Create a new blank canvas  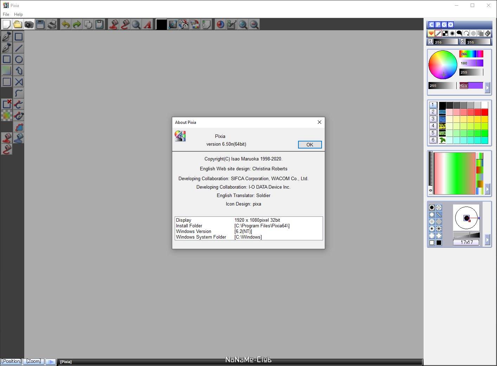6,24
